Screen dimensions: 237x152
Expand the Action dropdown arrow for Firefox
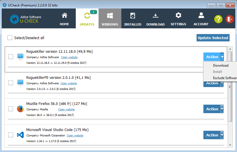pyautogui.click(x=222, y=109)
